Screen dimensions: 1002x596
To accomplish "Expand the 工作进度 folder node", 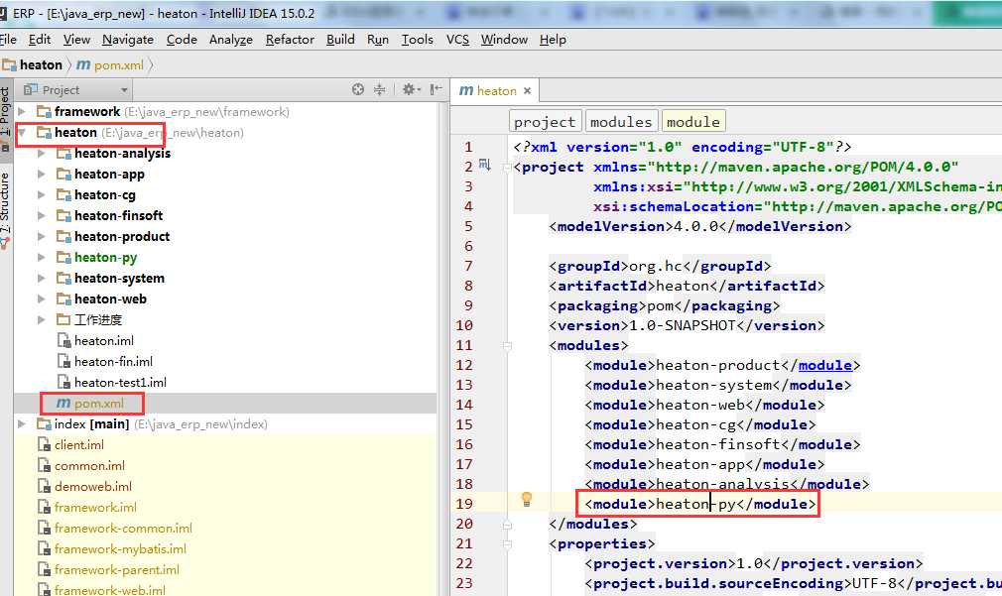I will [x=42, y=319].
